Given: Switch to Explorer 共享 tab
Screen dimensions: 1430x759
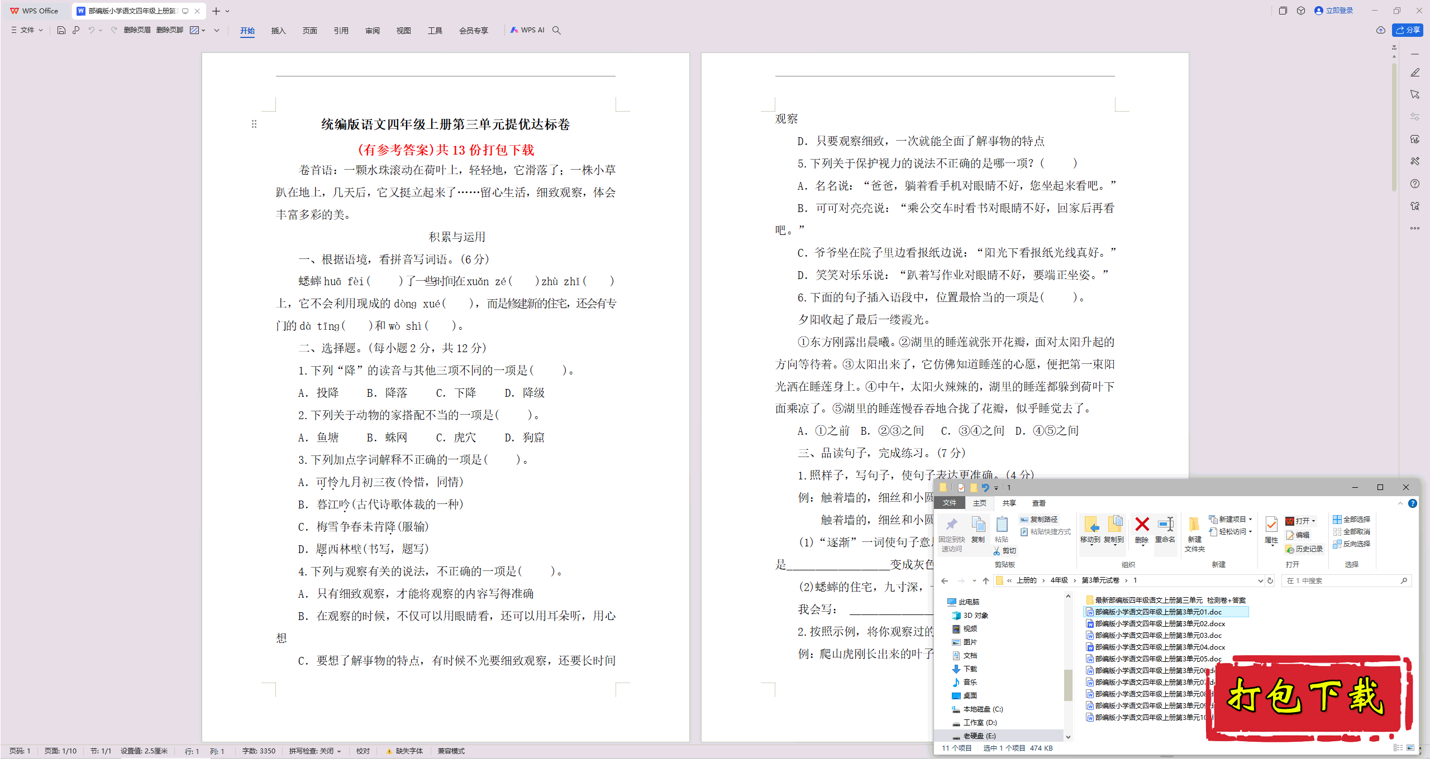Looking at the screenshot, I should point(1009,503).
